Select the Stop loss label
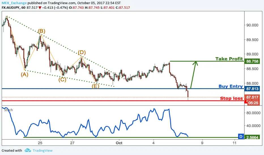Image resolution: width=264 pixels, height=155 pixels. [231, 98]
